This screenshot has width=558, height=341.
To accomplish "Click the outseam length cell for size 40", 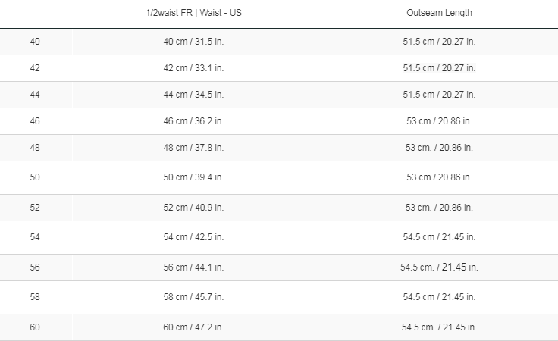I will [x=439, y=42].
